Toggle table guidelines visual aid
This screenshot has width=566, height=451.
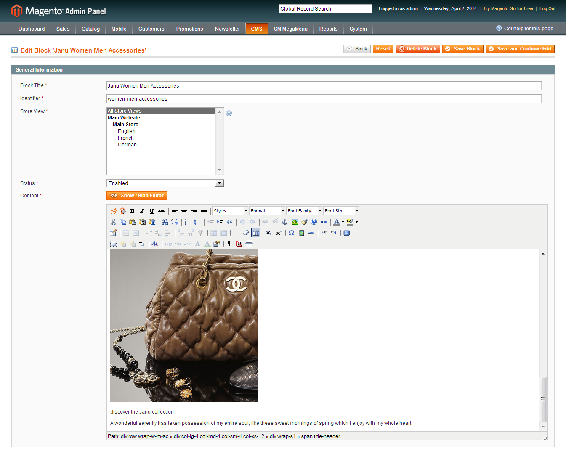(x=256, y=233)
